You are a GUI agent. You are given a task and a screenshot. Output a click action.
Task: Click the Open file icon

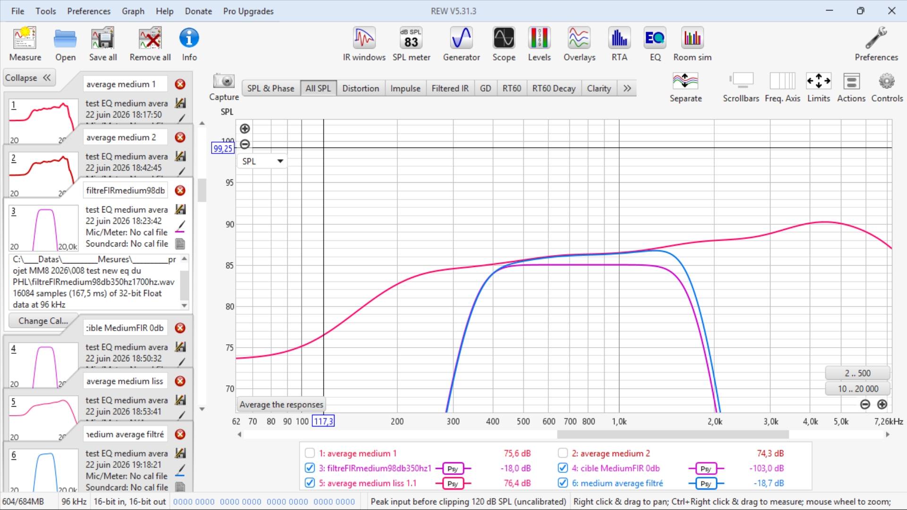coord(65,44)
